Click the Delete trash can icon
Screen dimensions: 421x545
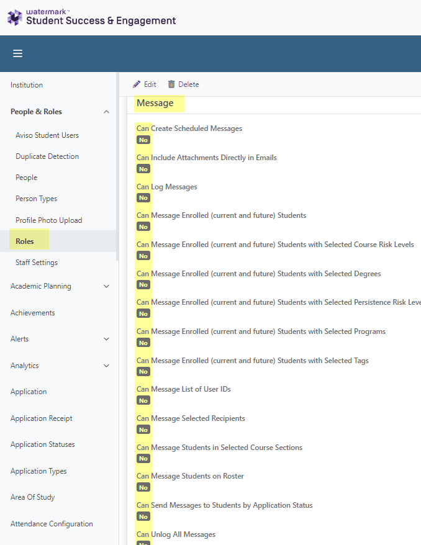pos(171,84)
